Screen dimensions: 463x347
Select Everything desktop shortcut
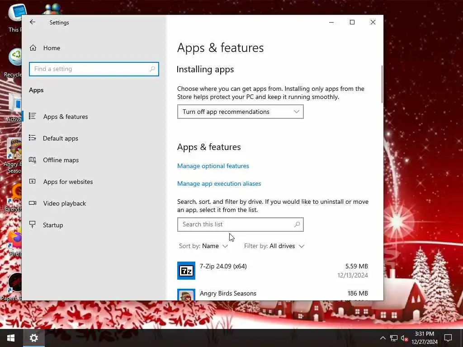coord(14,197)
